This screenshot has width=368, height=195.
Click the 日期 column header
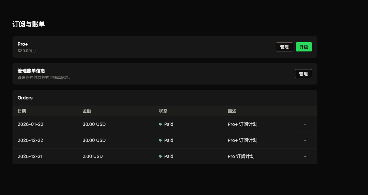coord(22,111)
